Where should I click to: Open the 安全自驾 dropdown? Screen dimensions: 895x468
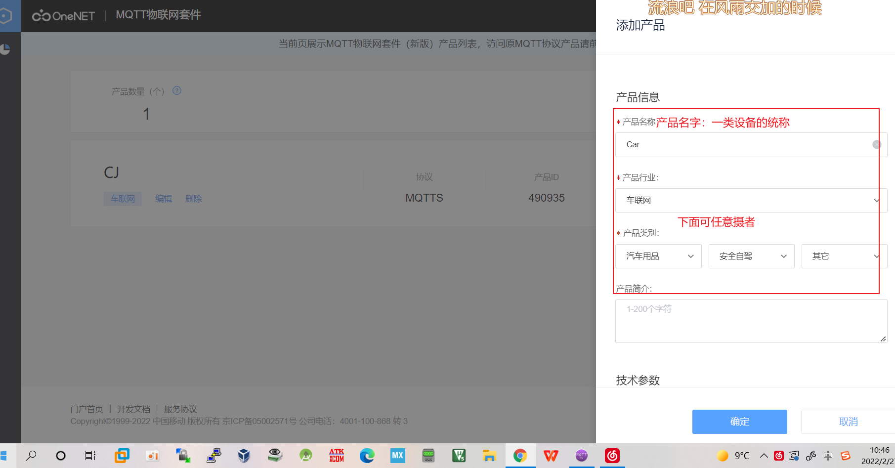click(x=751, y=256)
